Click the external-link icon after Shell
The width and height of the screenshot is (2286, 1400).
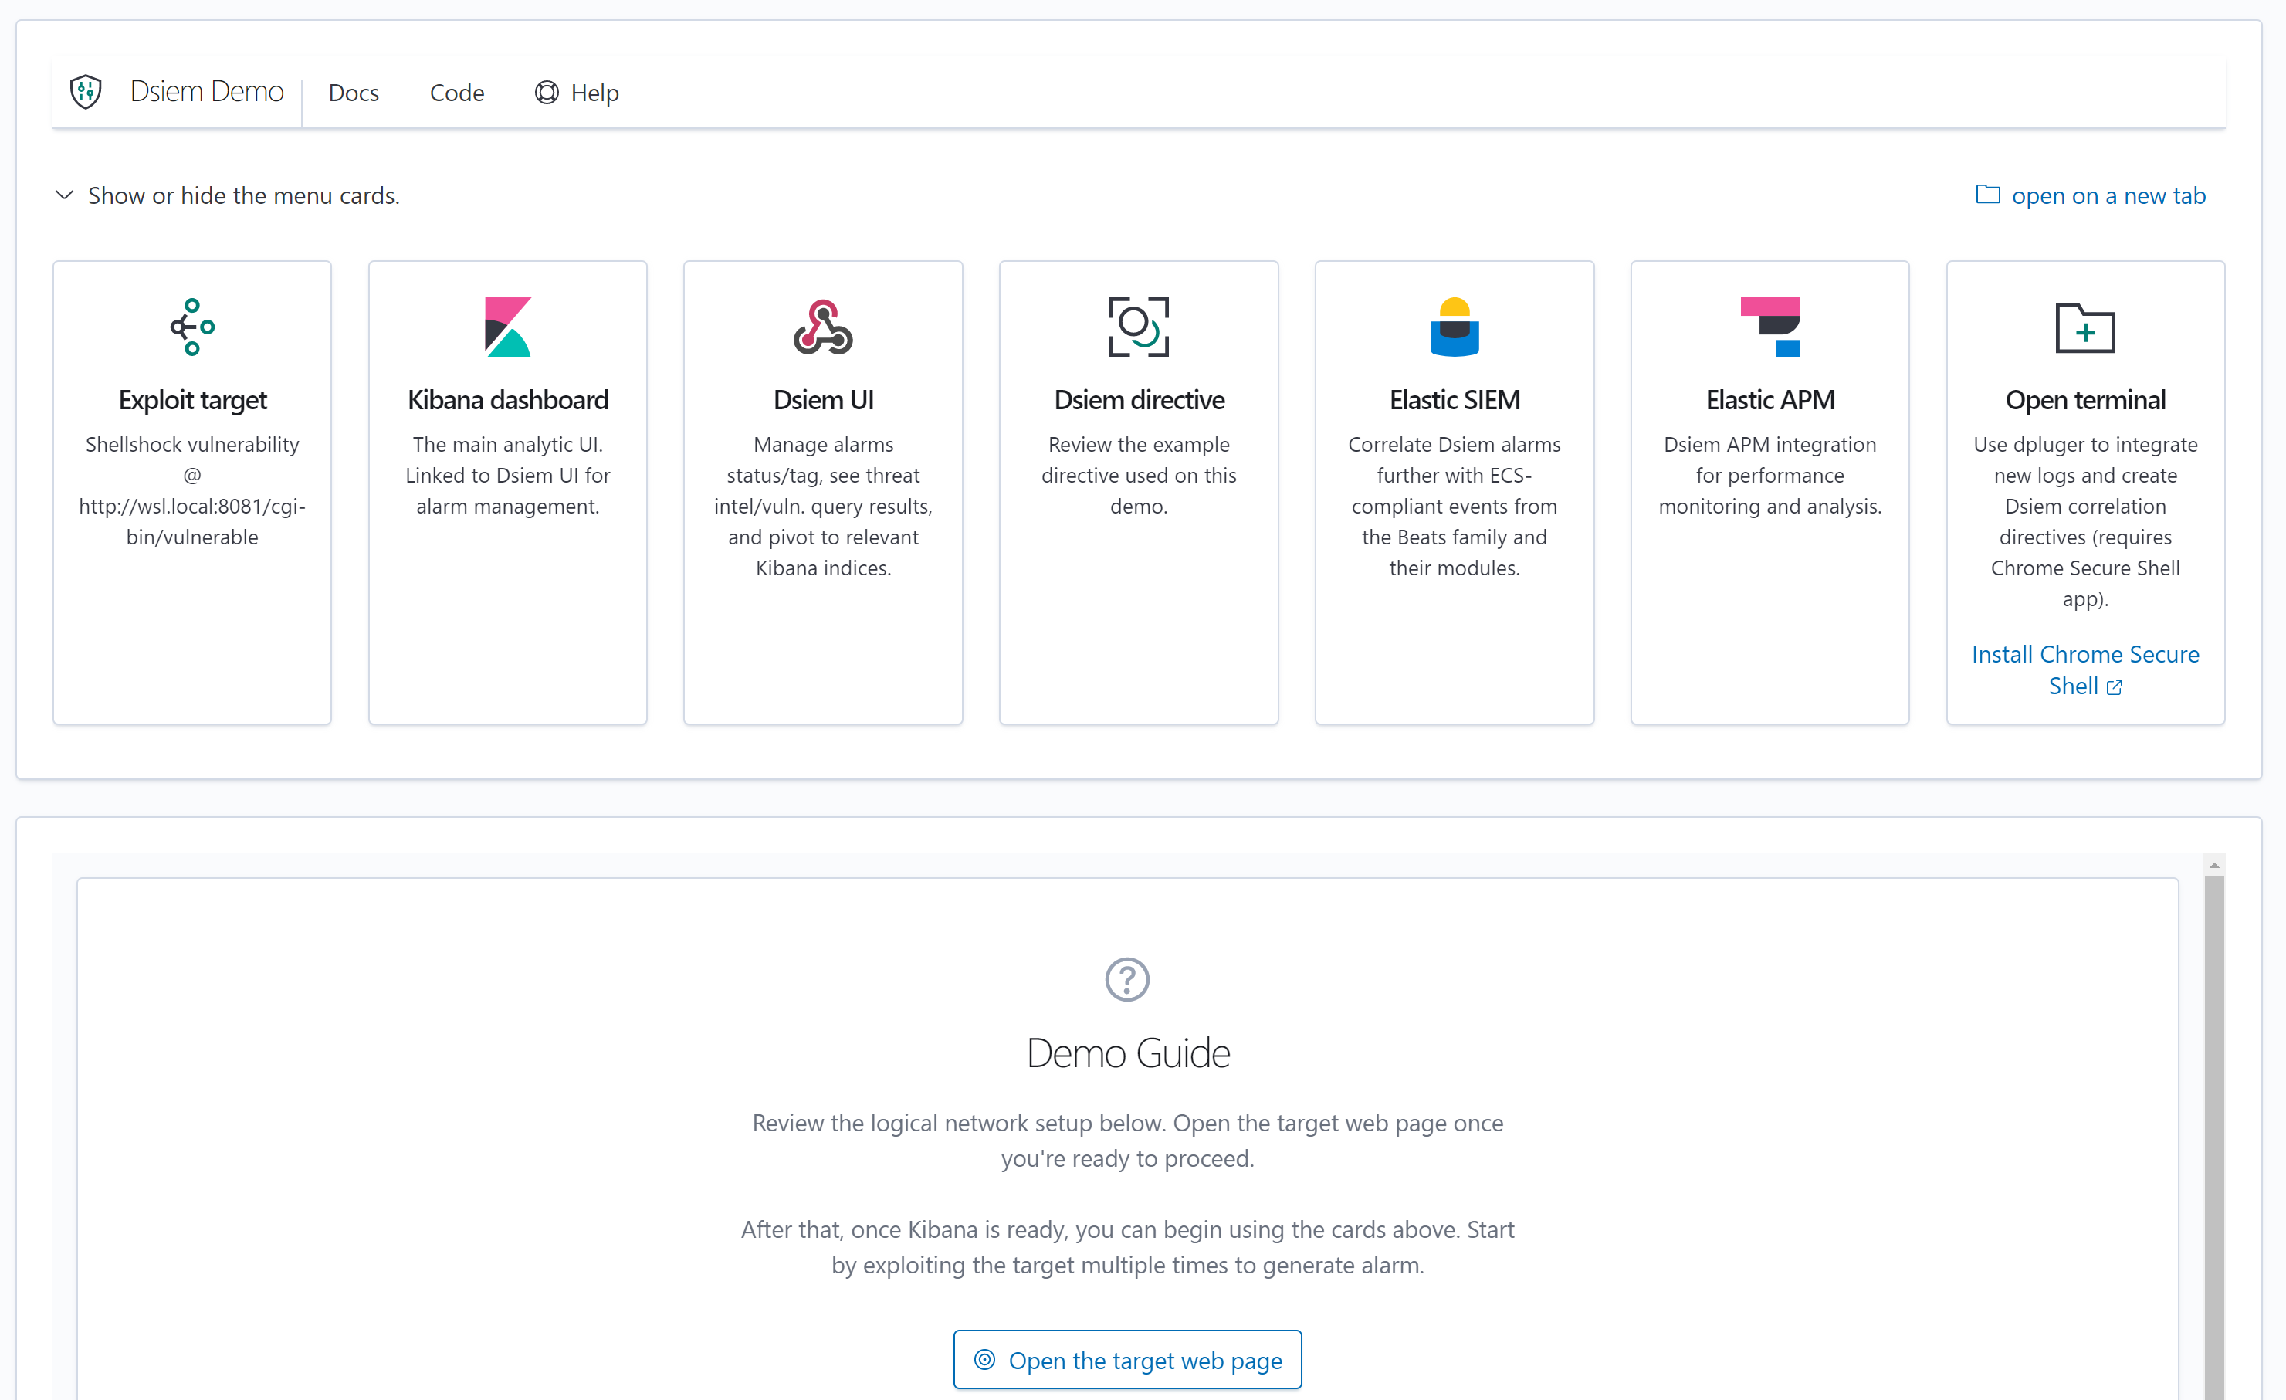[x=2113, y=687]
